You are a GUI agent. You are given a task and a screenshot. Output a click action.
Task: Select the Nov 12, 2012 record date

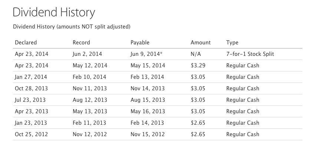pos(90,134)
